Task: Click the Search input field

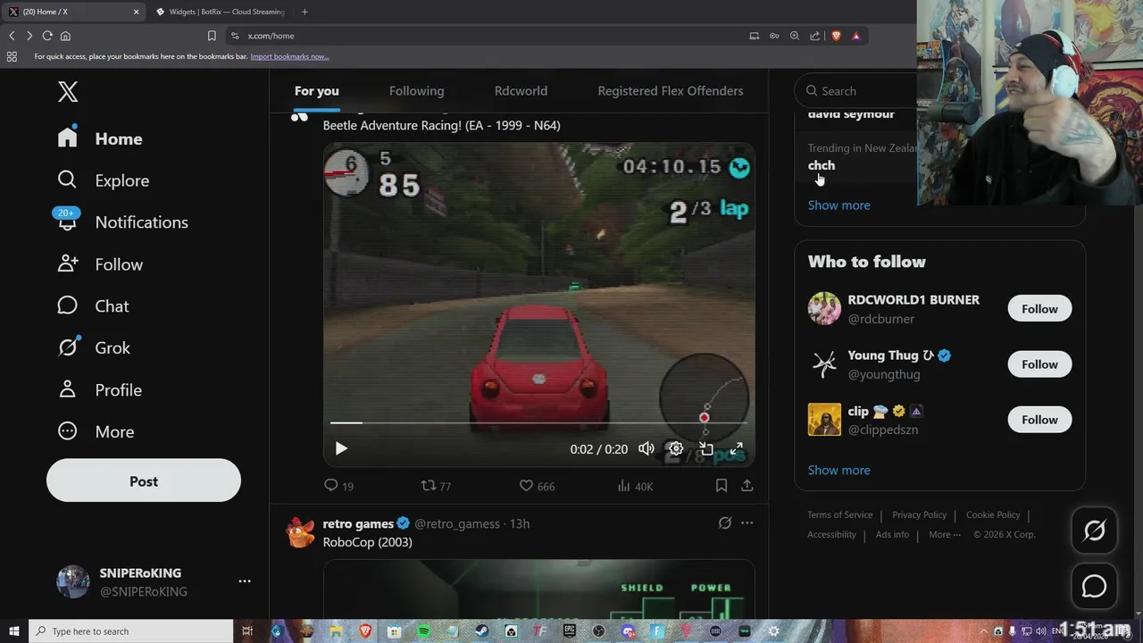Action: [x=857, y=91]
